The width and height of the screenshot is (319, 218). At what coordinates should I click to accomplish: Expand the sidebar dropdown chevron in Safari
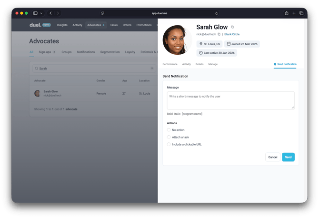pyautogui.click(x=41, y=13)
